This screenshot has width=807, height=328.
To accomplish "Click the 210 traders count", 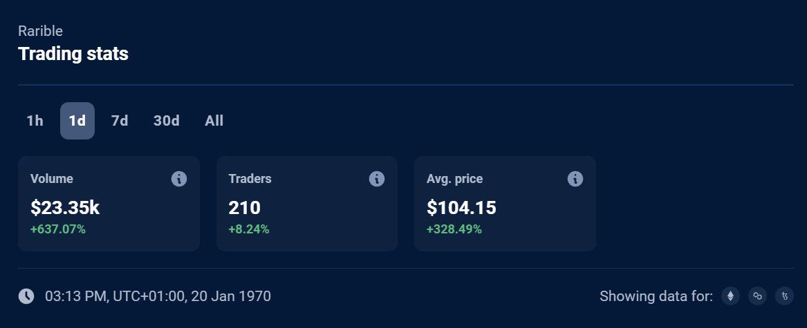I will coord(244,207).
